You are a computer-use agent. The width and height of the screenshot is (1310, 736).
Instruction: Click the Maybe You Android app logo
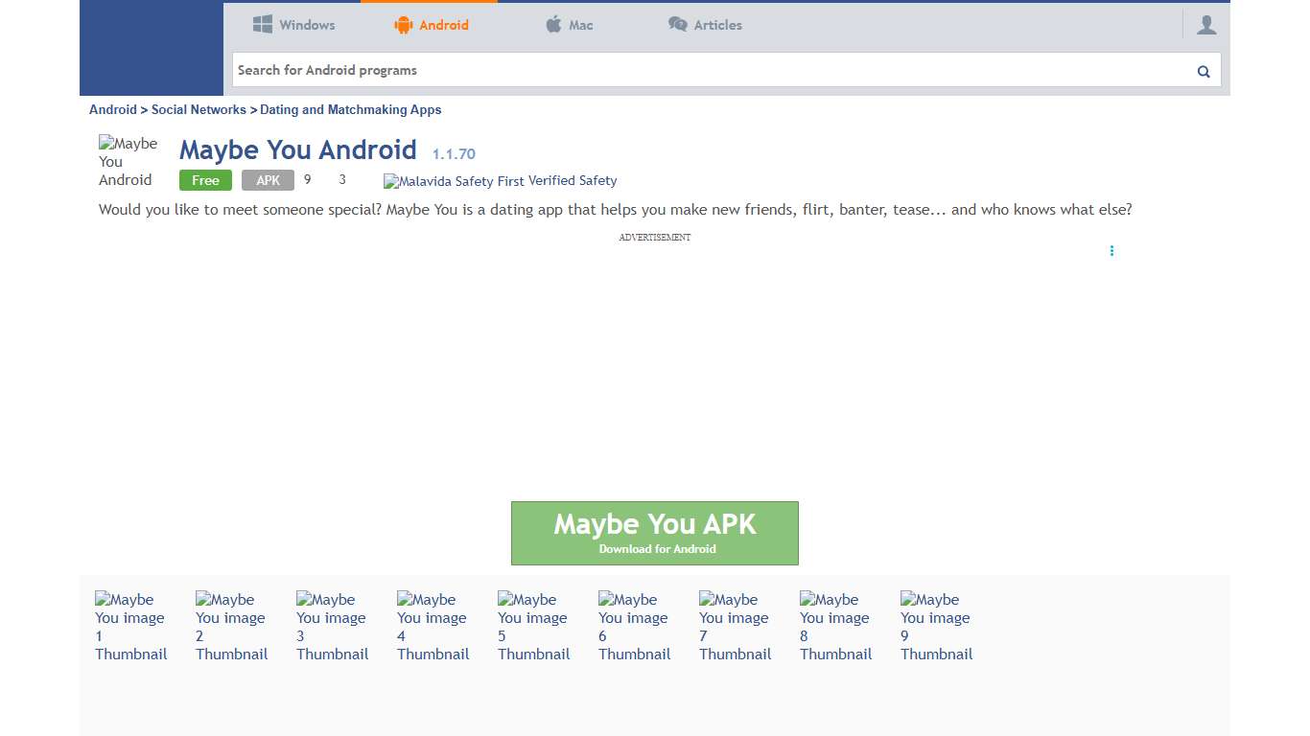(x=129, y=160)
